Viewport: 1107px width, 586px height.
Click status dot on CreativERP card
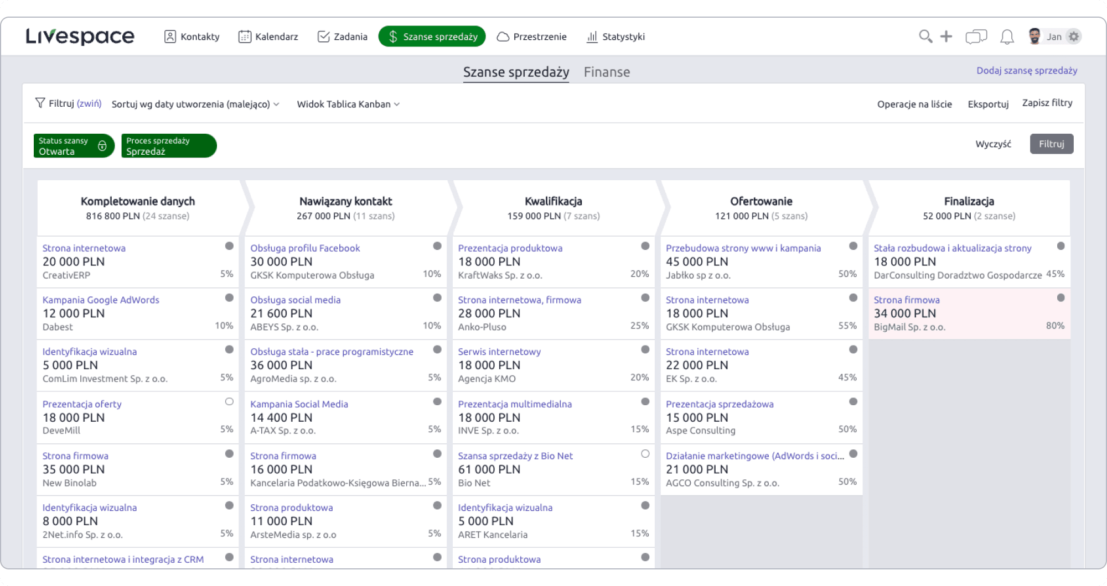pyautogui.click(x=229, y=246)
